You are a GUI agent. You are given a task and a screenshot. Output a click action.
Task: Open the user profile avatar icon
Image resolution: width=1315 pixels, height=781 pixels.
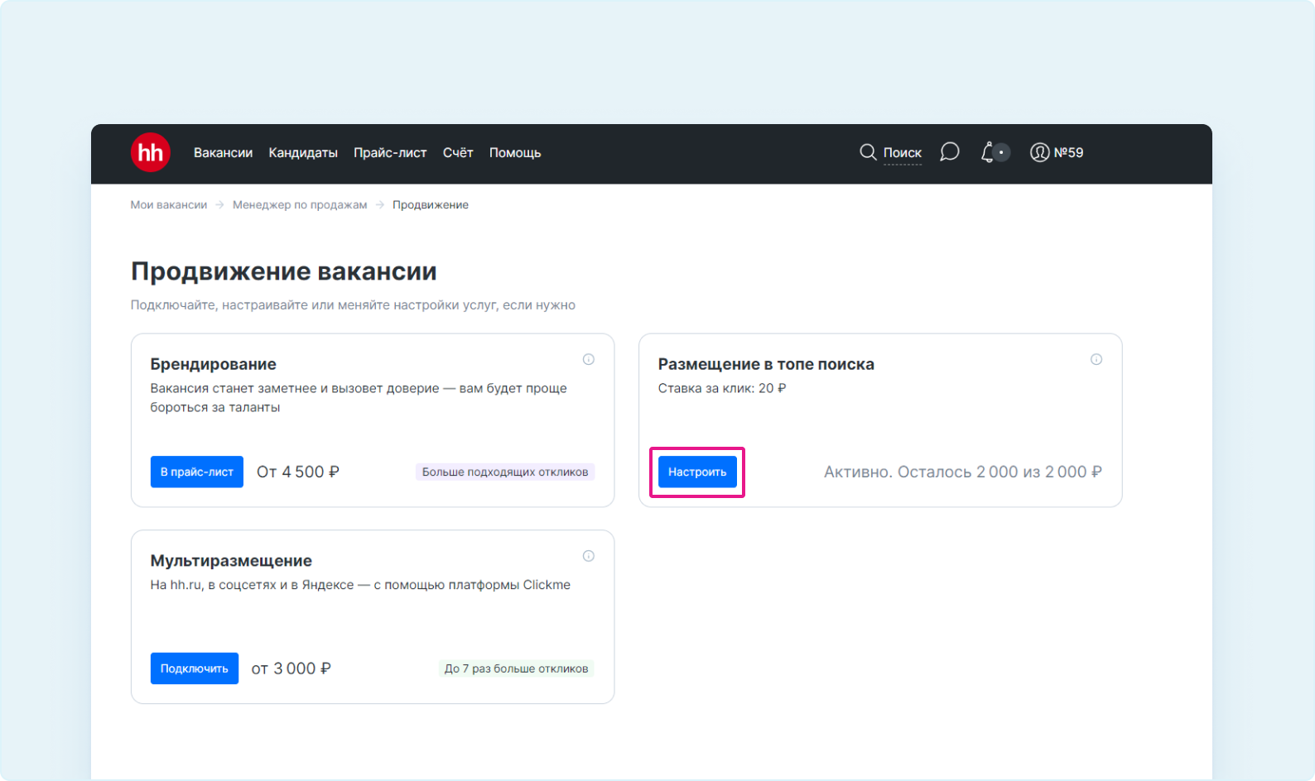coord(1039,152)
